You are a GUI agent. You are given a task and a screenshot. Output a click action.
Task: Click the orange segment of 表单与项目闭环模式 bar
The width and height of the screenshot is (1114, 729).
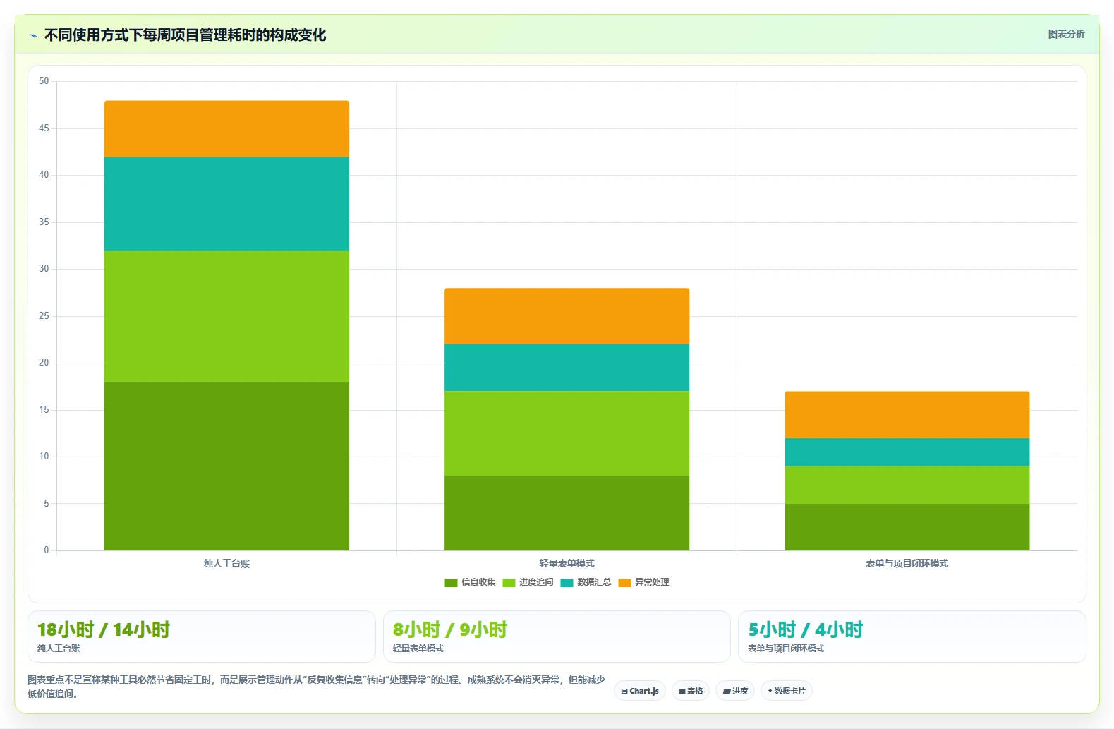coord(907,415)
